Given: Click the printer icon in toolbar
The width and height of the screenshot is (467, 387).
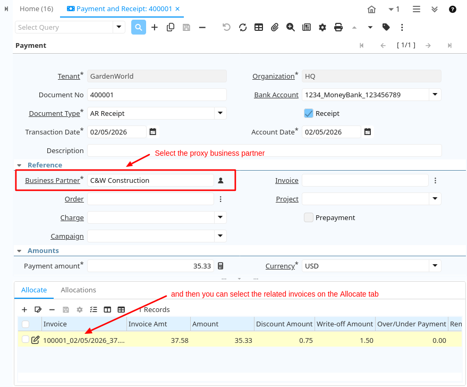Looking at the screenshot, I should point(338,27).
